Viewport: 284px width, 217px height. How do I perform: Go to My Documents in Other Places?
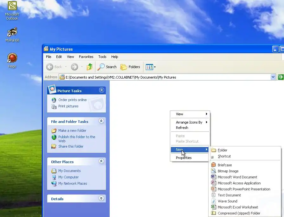coord(69,171)
